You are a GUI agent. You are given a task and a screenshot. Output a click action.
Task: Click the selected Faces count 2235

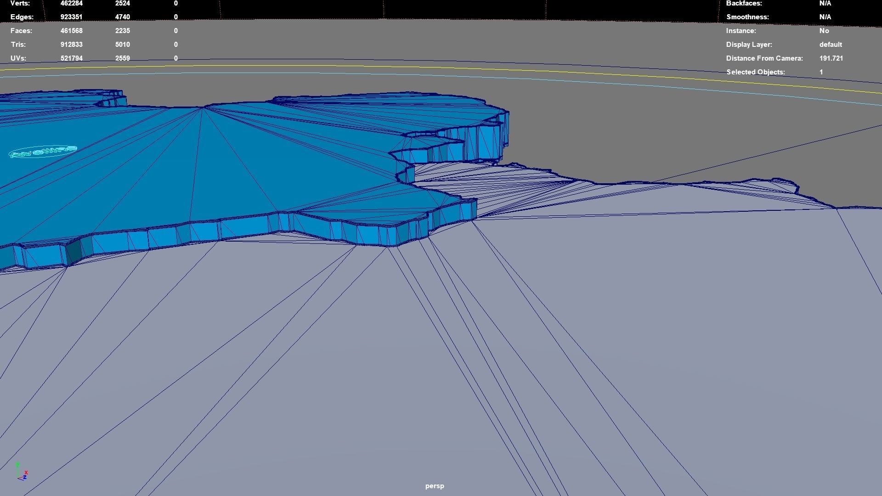[x=123, y=31]
